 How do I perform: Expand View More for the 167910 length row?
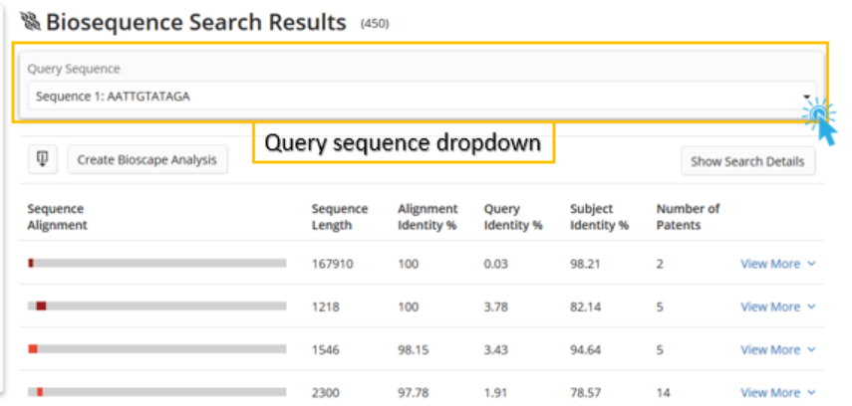(777, 264)
